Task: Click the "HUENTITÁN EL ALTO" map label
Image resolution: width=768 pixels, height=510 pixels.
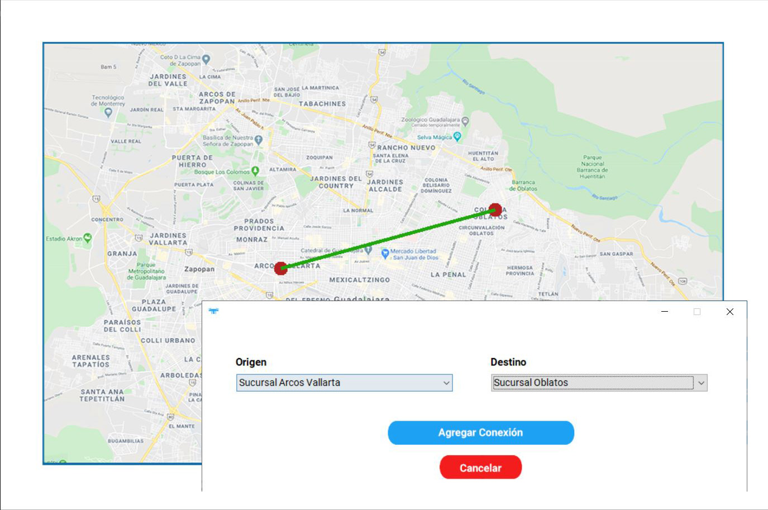Action: click(483, 156)
